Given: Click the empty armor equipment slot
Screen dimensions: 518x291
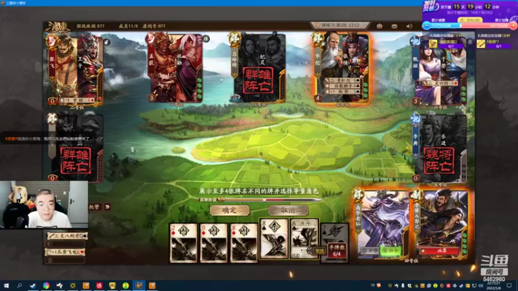Looking at the screenshot, I should click(65, 244).
